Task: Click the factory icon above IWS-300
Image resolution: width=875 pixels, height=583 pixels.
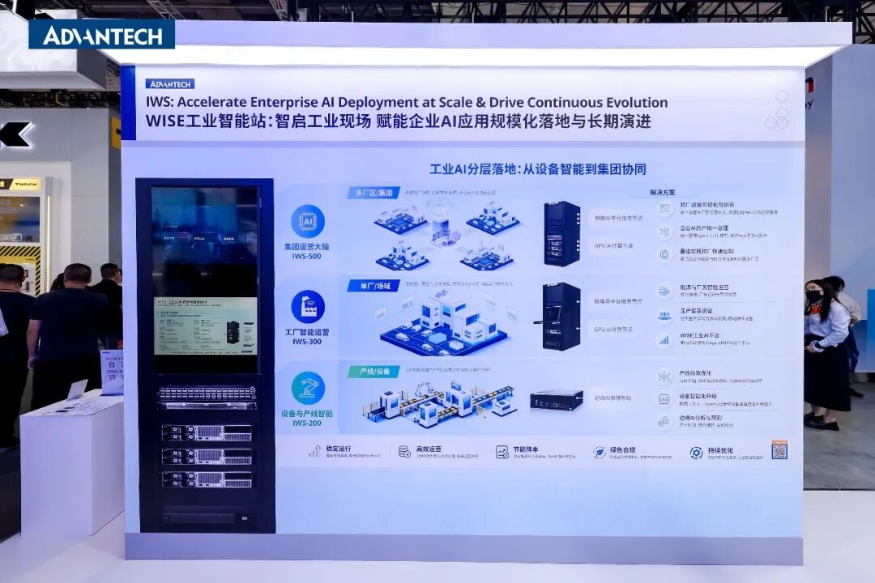Action: tap(308, 306)
